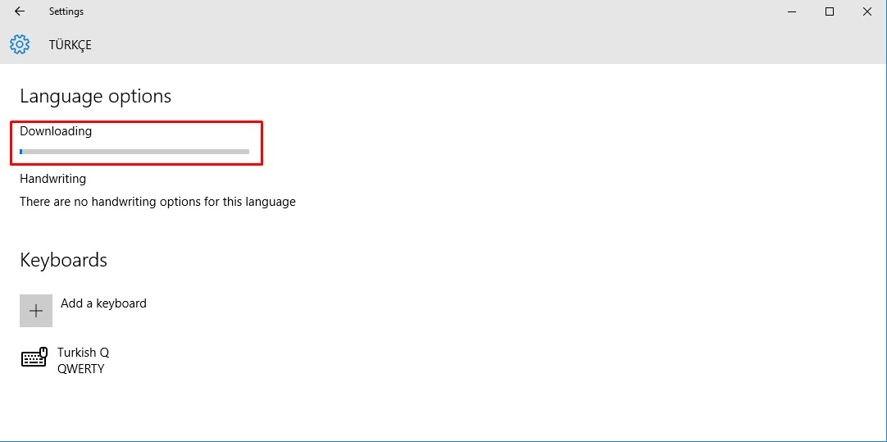Click the Language options heading

(x=95, y=96)
